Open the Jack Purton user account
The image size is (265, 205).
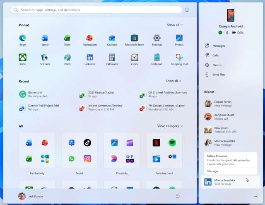point(31,196)
